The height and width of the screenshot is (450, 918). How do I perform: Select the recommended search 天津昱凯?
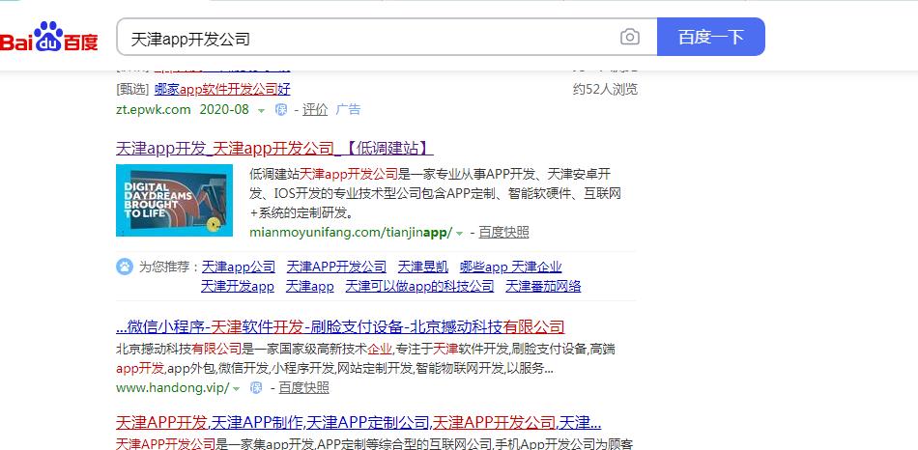point(422,267)
